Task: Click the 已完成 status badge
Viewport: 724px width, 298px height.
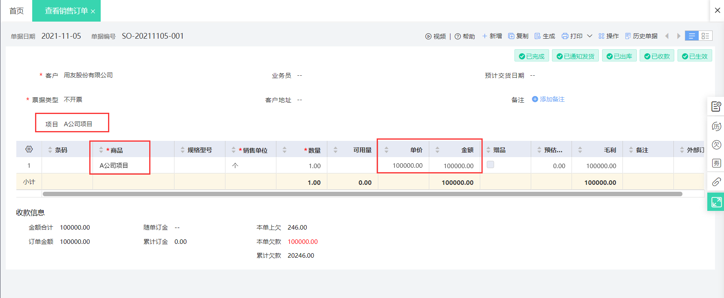Action: pyautogui.click(x=532, y=56)
